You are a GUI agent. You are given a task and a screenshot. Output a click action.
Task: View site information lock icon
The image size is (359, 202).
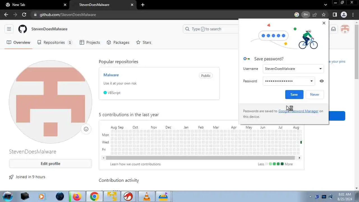pyautogui.click(x=35, y=15)
